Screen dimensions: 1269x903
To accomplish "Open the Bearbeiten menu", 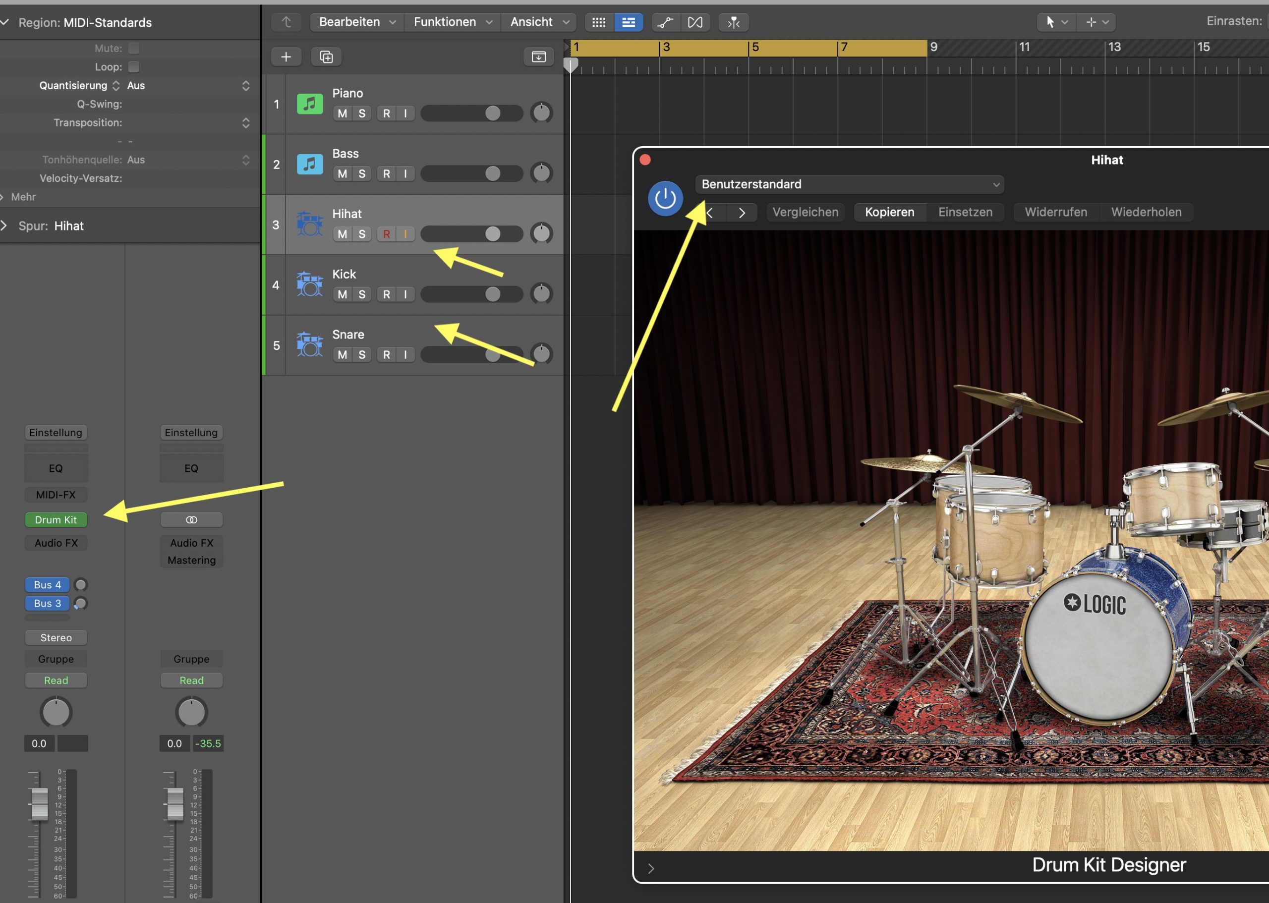I will 357,22.
